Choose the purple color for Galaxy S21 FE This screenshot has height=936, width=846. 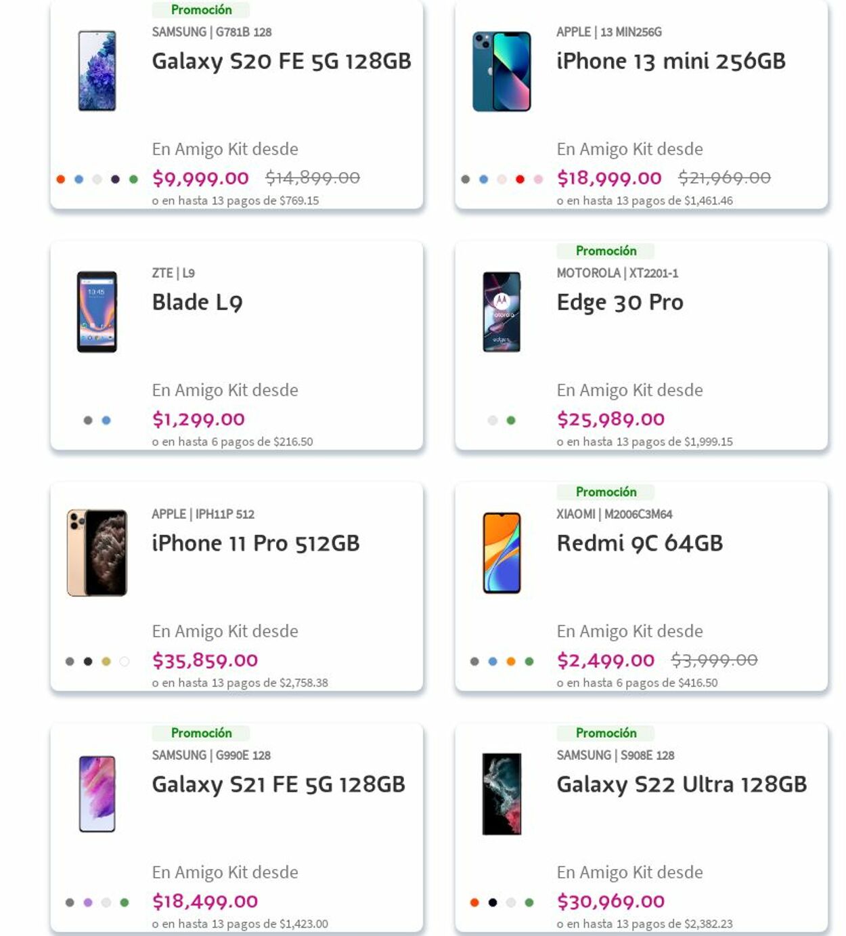coord(88,903)
